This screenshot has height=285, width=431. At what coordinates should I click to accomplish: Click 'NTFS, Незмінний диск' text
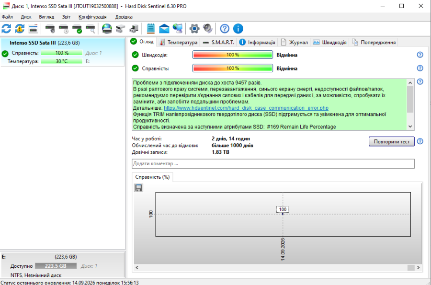(36, 275)
